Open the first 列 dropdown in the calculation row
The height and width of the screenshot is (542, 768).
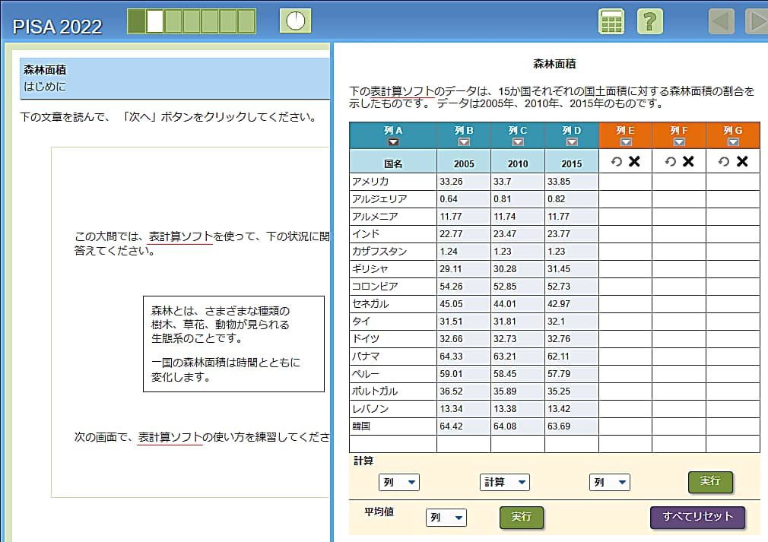(398, 482)
